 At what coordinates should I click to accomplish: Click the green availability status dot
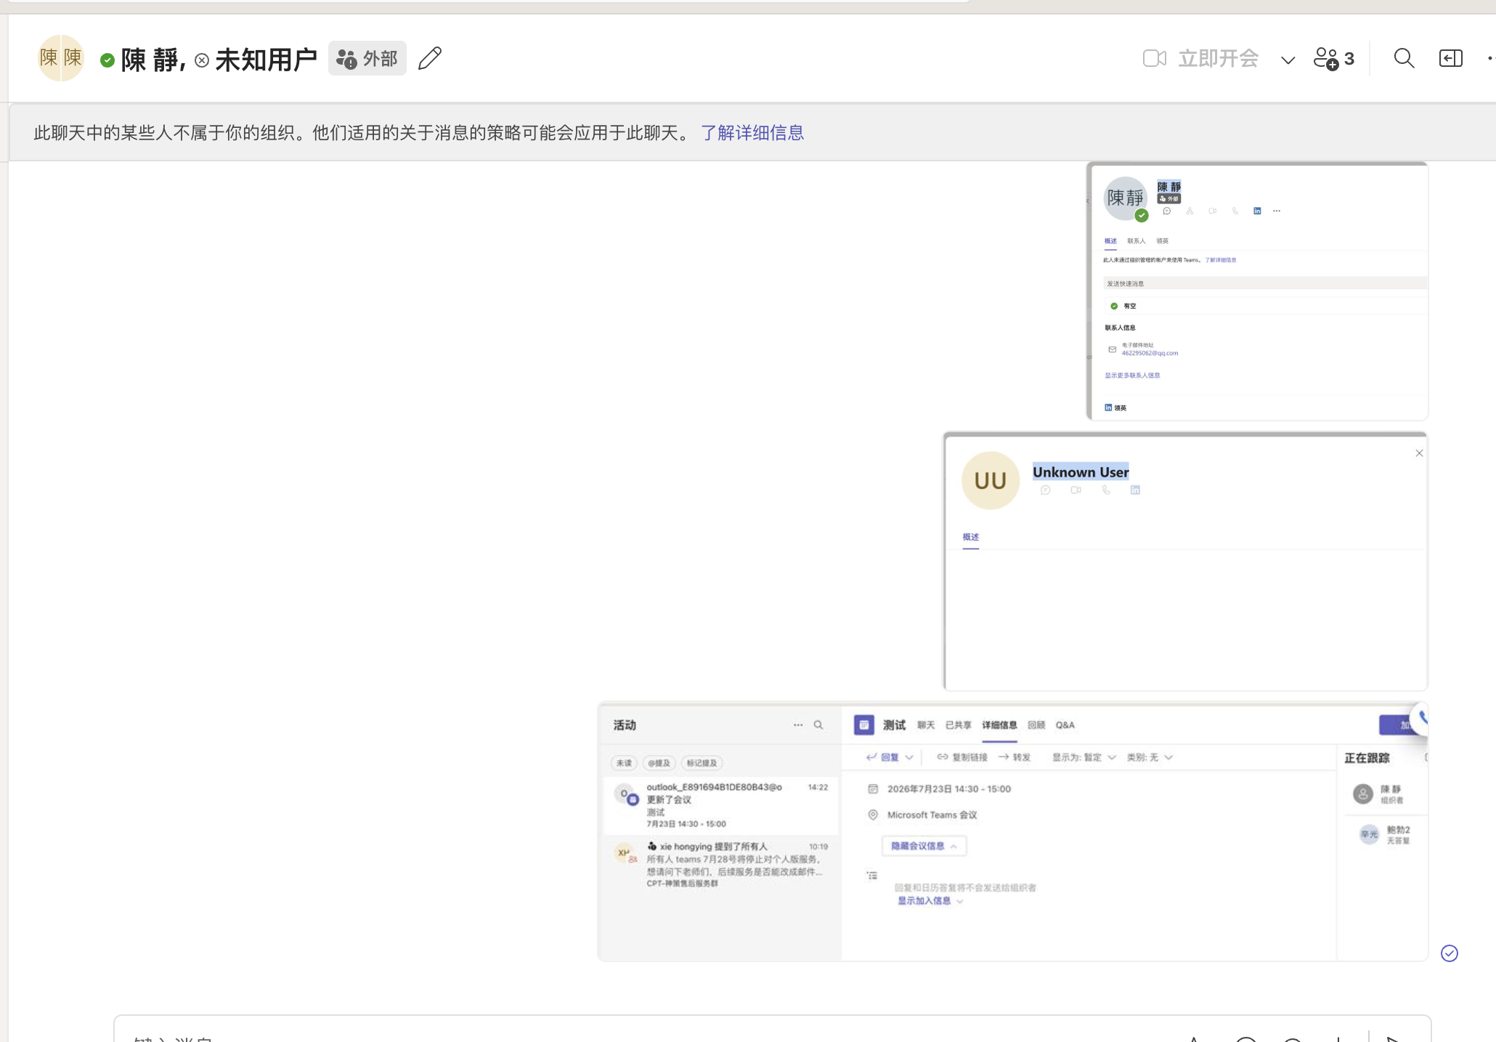(x=107, y=60)
